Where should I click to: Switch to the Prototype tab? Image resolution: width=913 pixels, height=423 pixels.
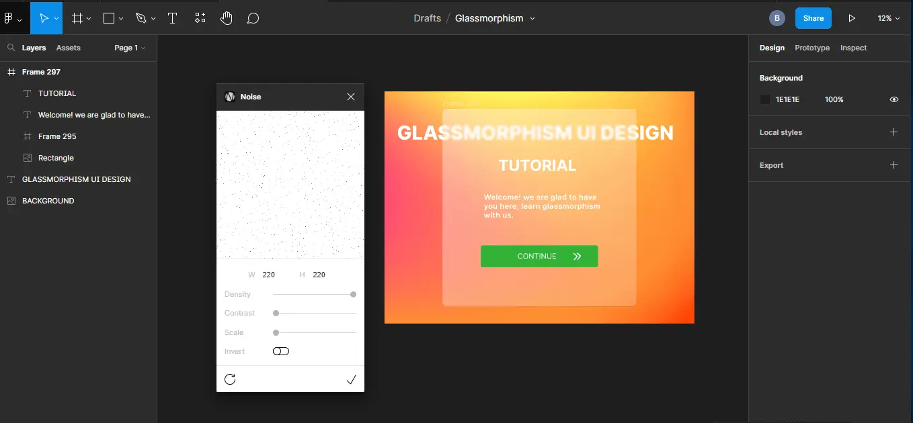(812, 48)
